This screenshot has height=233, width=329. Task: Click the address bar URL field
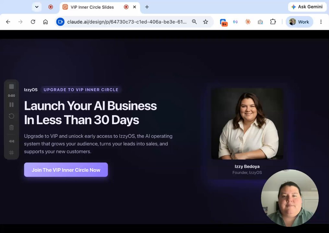[x=127, y=22]
